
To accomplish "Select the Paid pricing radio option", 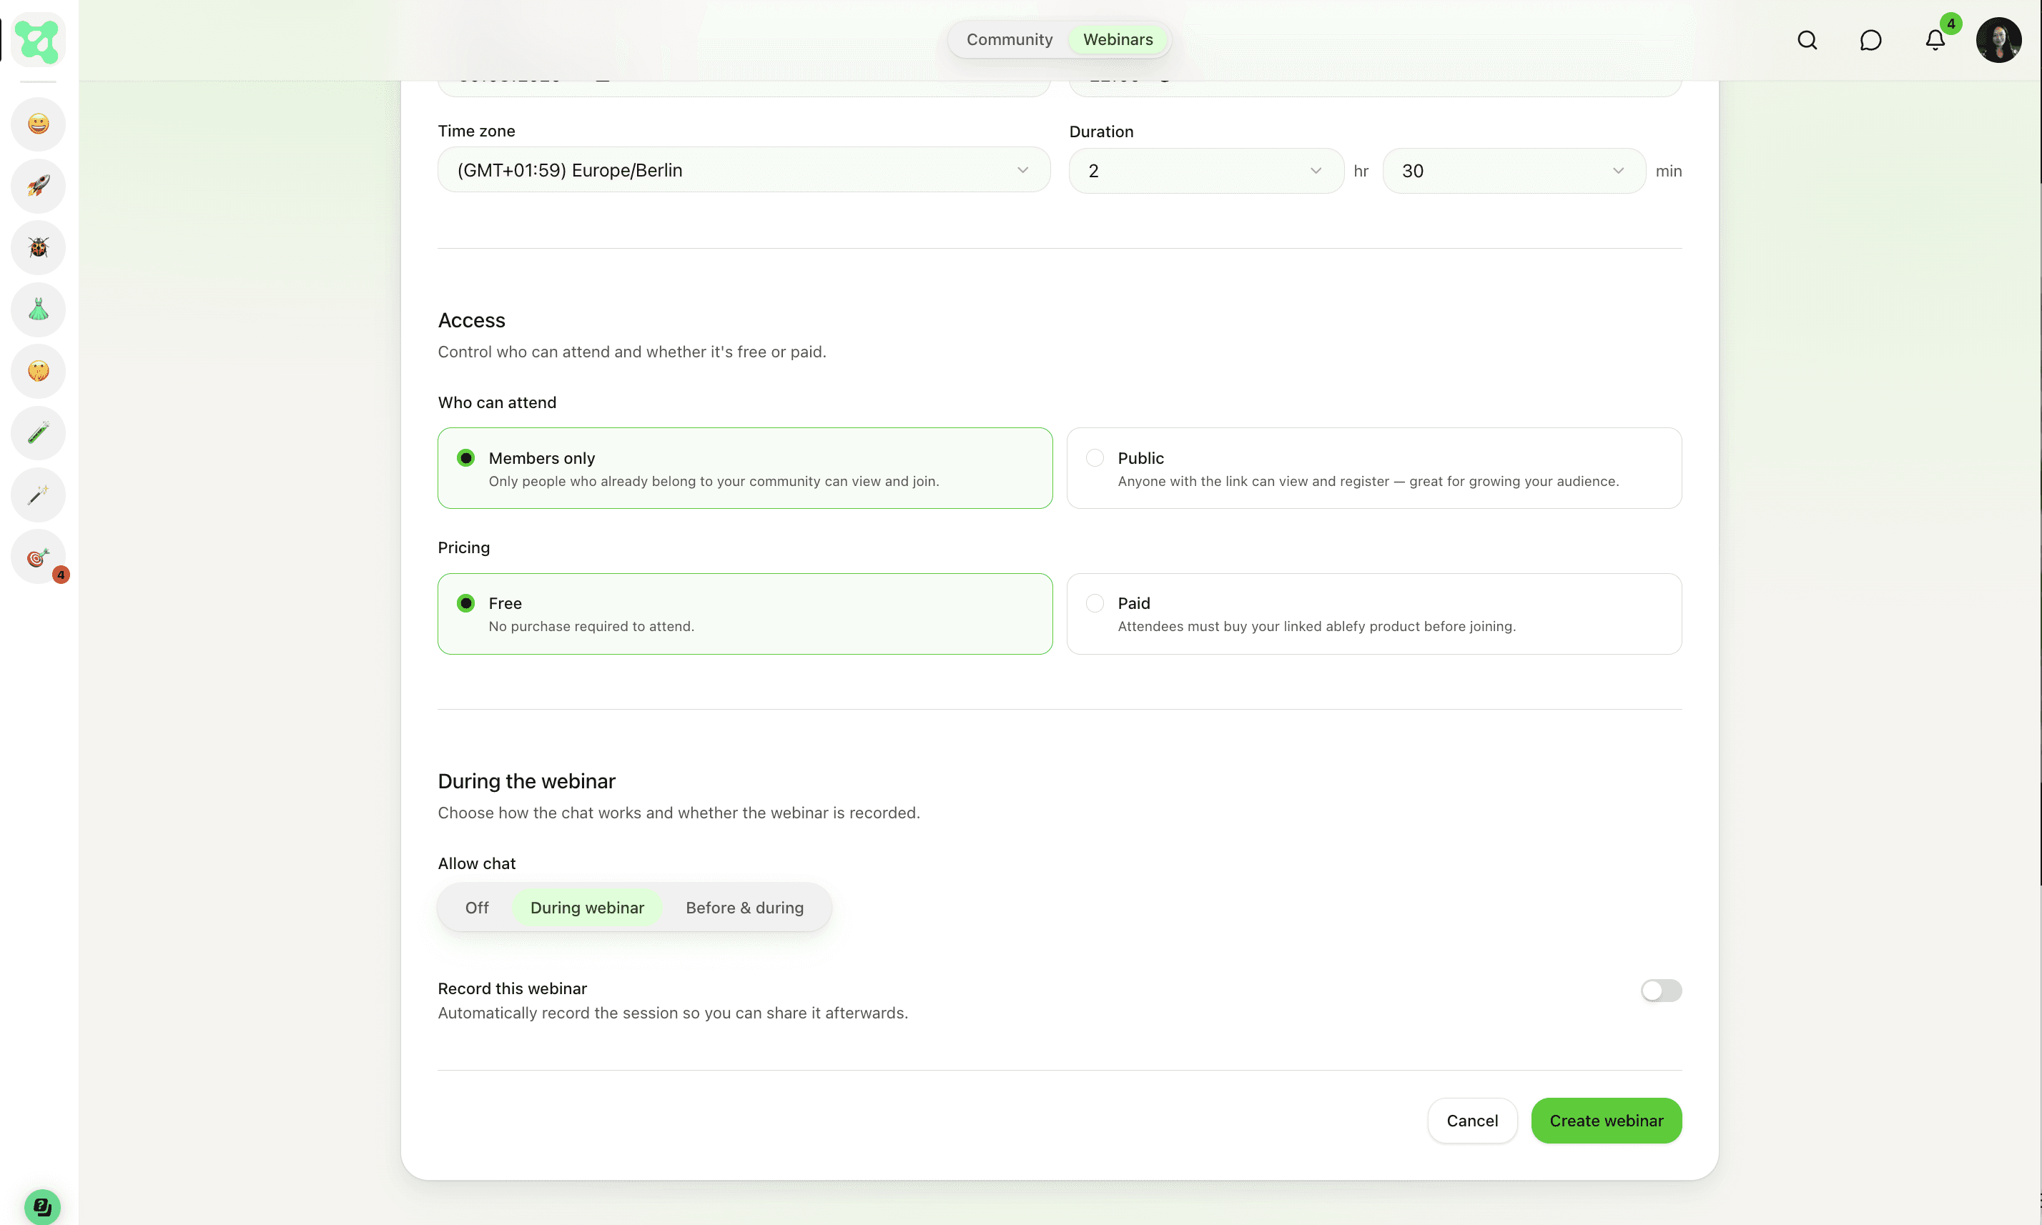I will 1374,613.
